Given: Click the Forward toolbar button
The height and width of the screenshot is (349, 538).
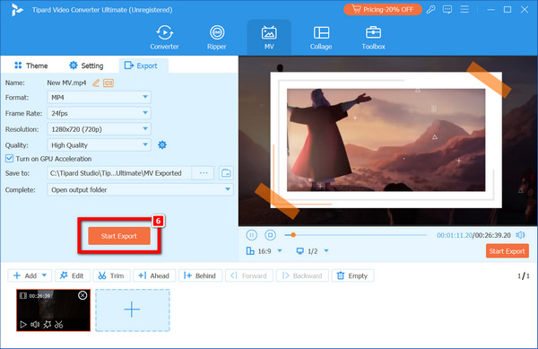Looking at the screenshot, I should point(249,275).
